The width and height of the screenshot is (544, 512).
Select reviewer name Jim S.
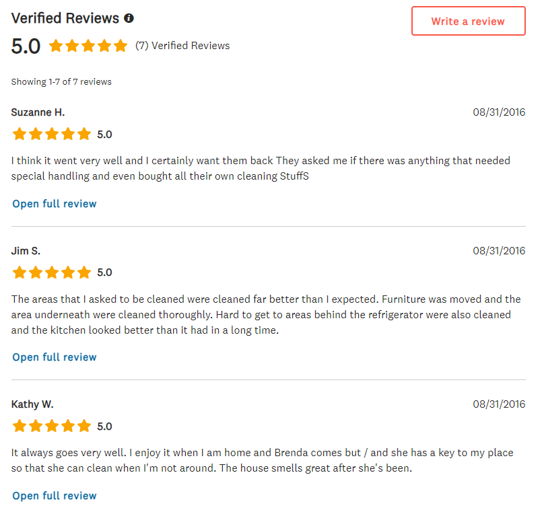click(x=26, y=251)
